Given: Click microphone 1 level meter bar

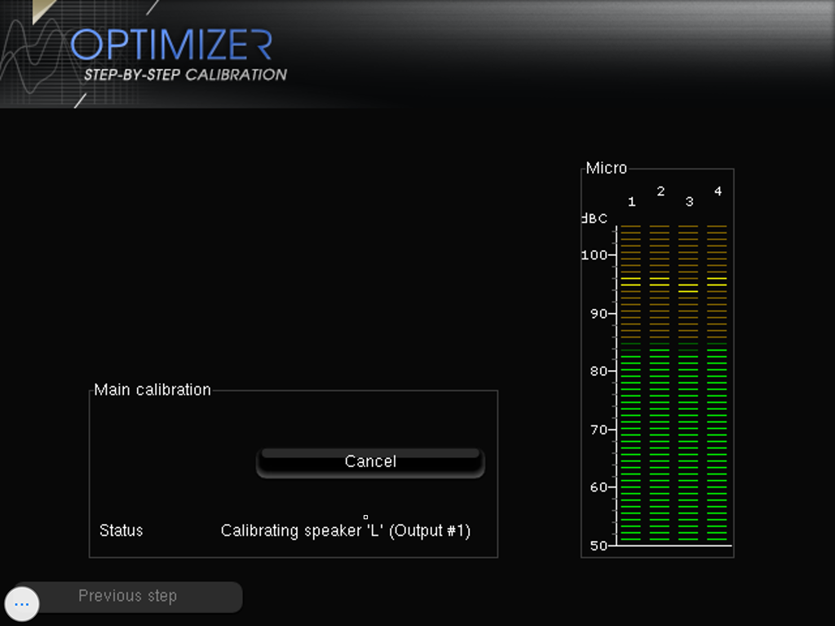Looking at the screenshot, I should tap(631, 383).
